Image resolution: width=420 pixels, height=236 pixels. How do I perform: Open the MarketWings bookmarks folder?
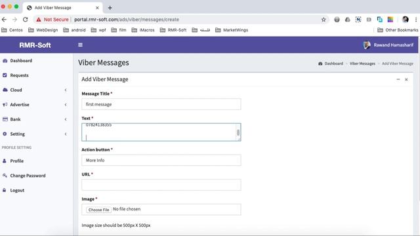tap(232, 30)
